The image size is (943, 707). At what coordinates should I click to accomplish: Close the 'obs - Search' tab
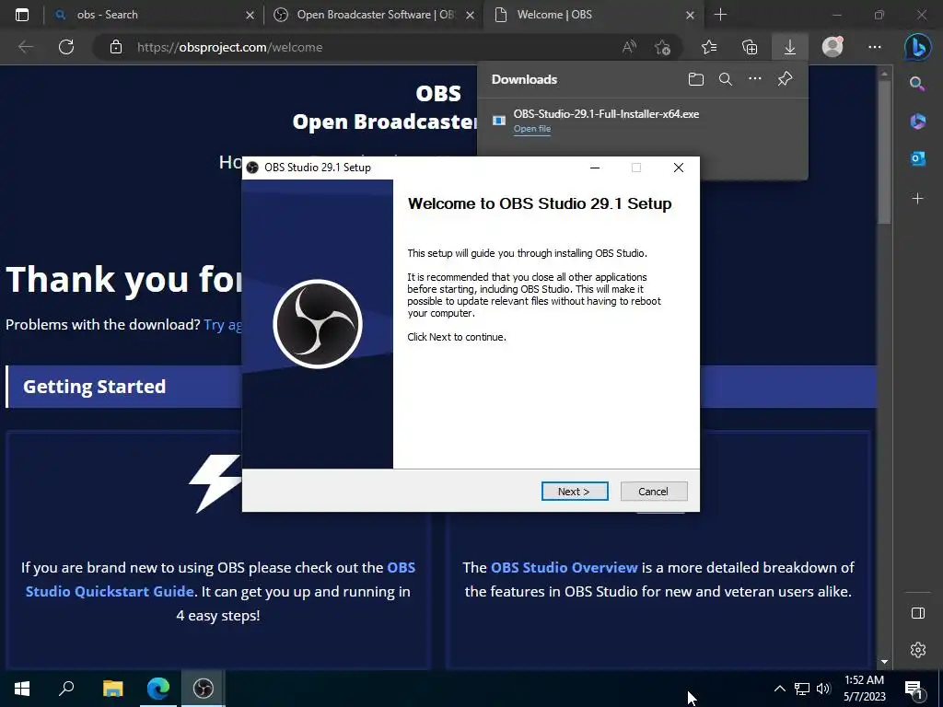click(x=250, y=15)
